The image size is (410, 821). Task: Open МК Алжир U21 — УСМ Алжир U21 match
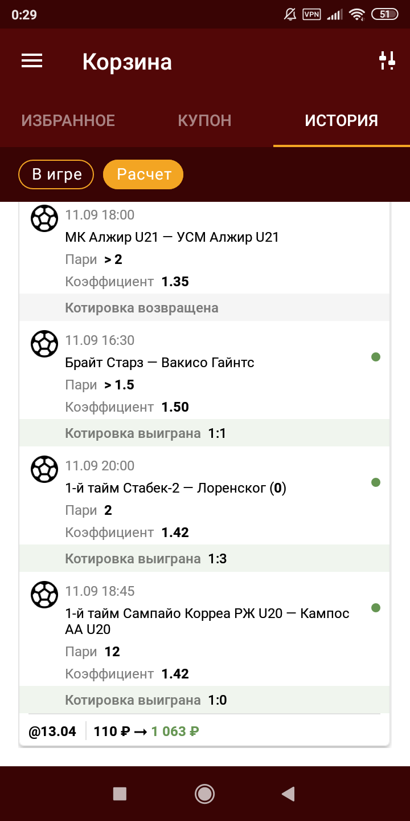[172, 237]
